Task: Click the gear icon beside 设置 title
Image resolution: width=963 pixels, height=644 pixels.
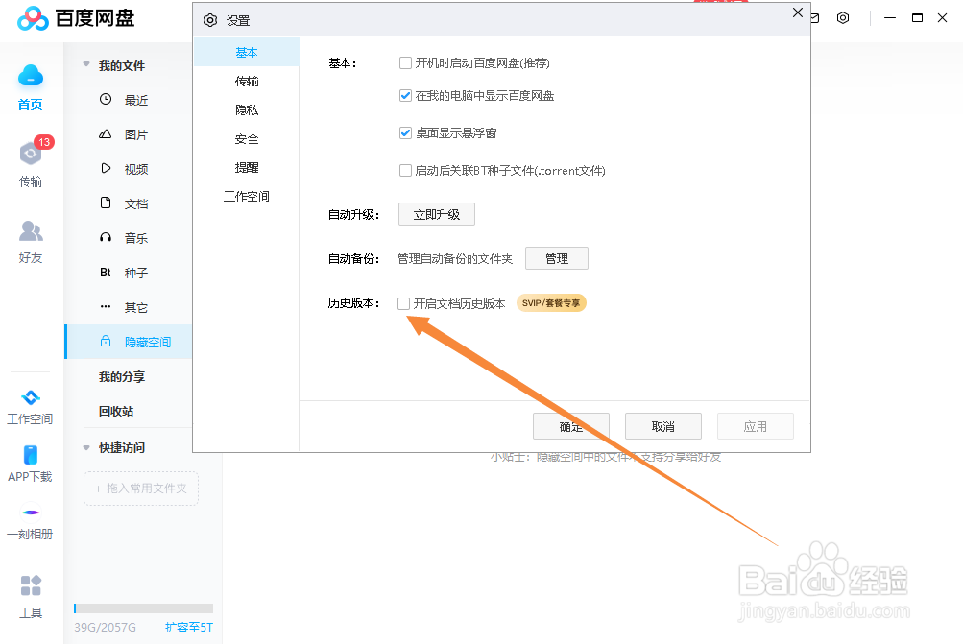Action: 210,20
